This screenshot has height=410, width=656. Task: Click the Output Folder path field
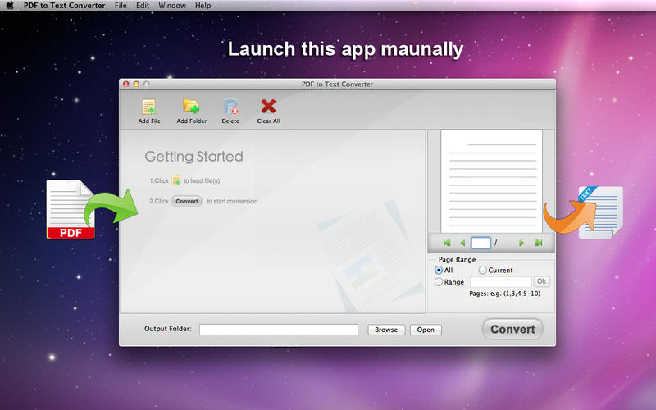[x=279, y=330]
